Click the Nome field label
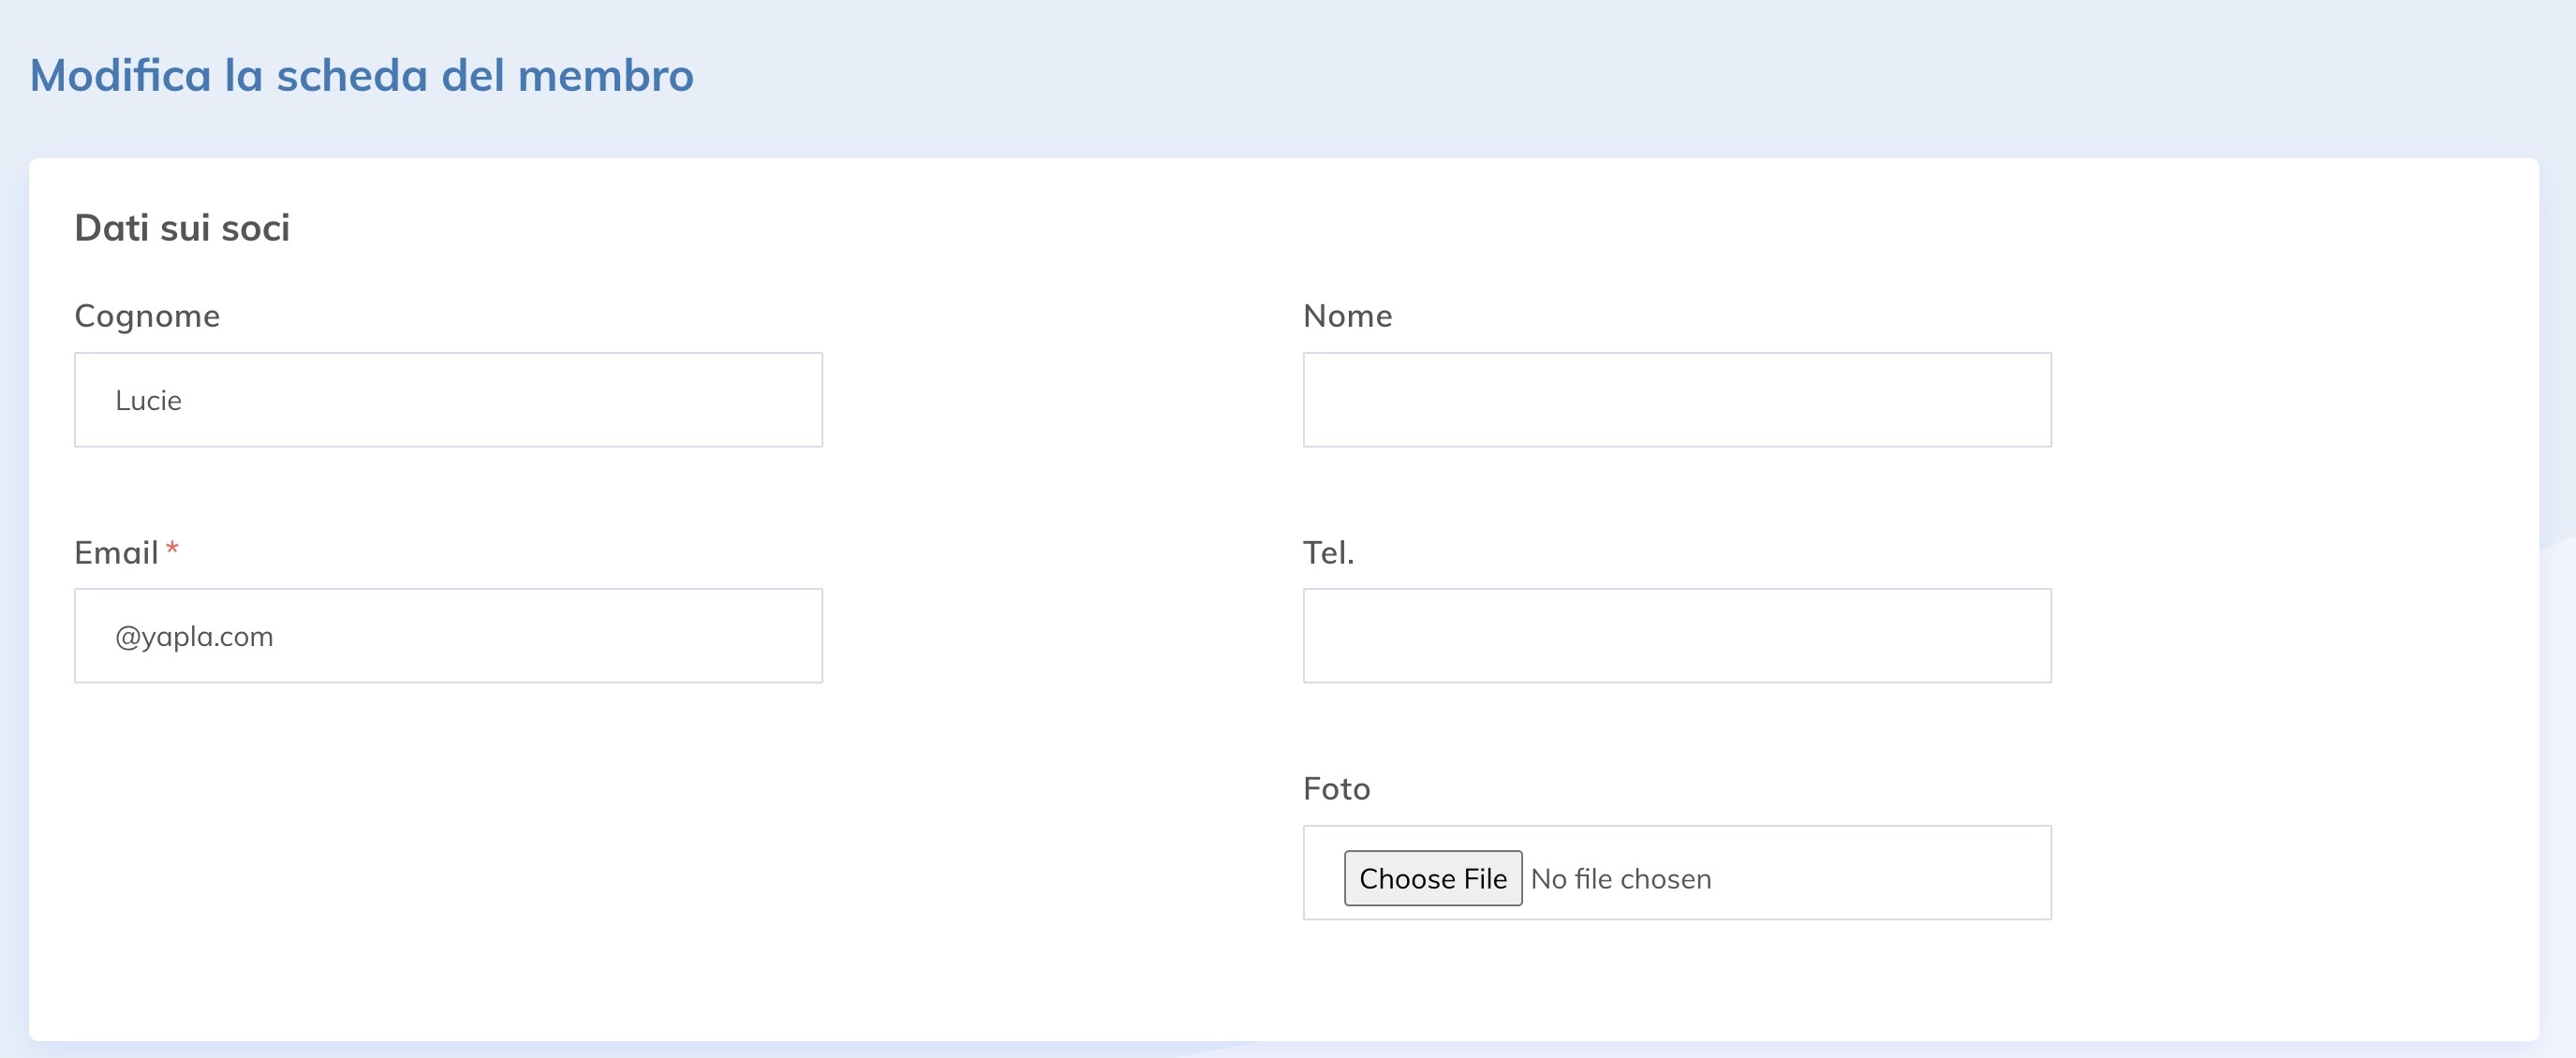This screenshot has width=2576, height=1058. pyautogui.click(x=1347, y=316)
